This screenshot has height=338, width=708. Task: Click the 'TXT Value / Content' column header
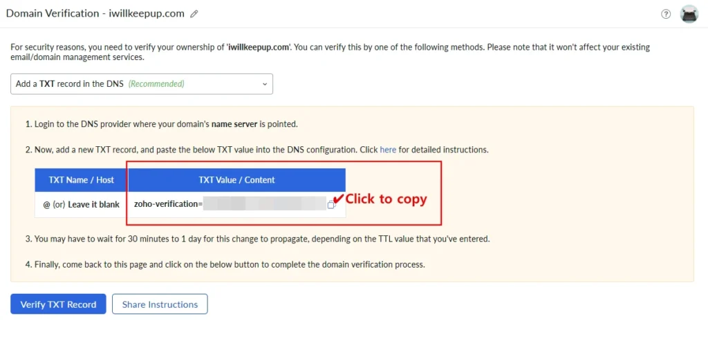pyautogui.click(x=236, y=180)
